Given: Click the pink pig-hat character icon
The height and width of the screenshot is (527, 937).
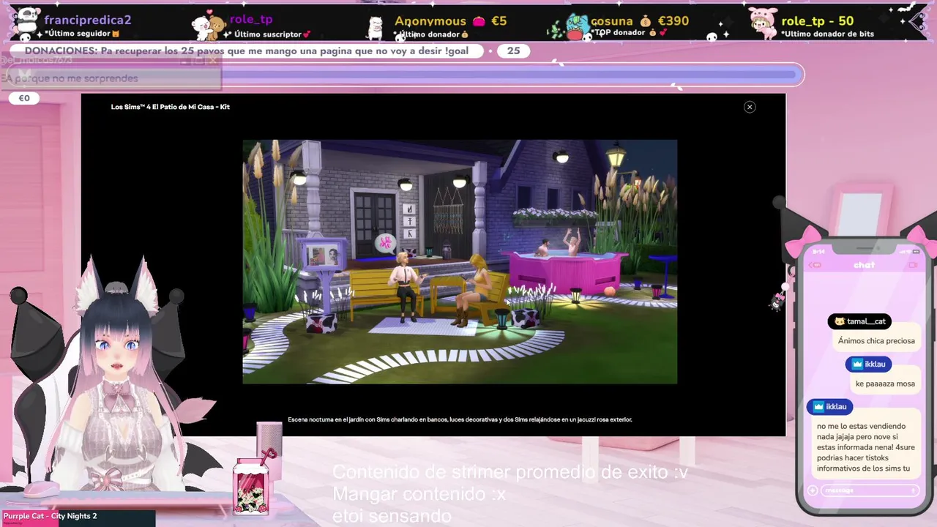Looking at the screenshot, I should point(763,24).
